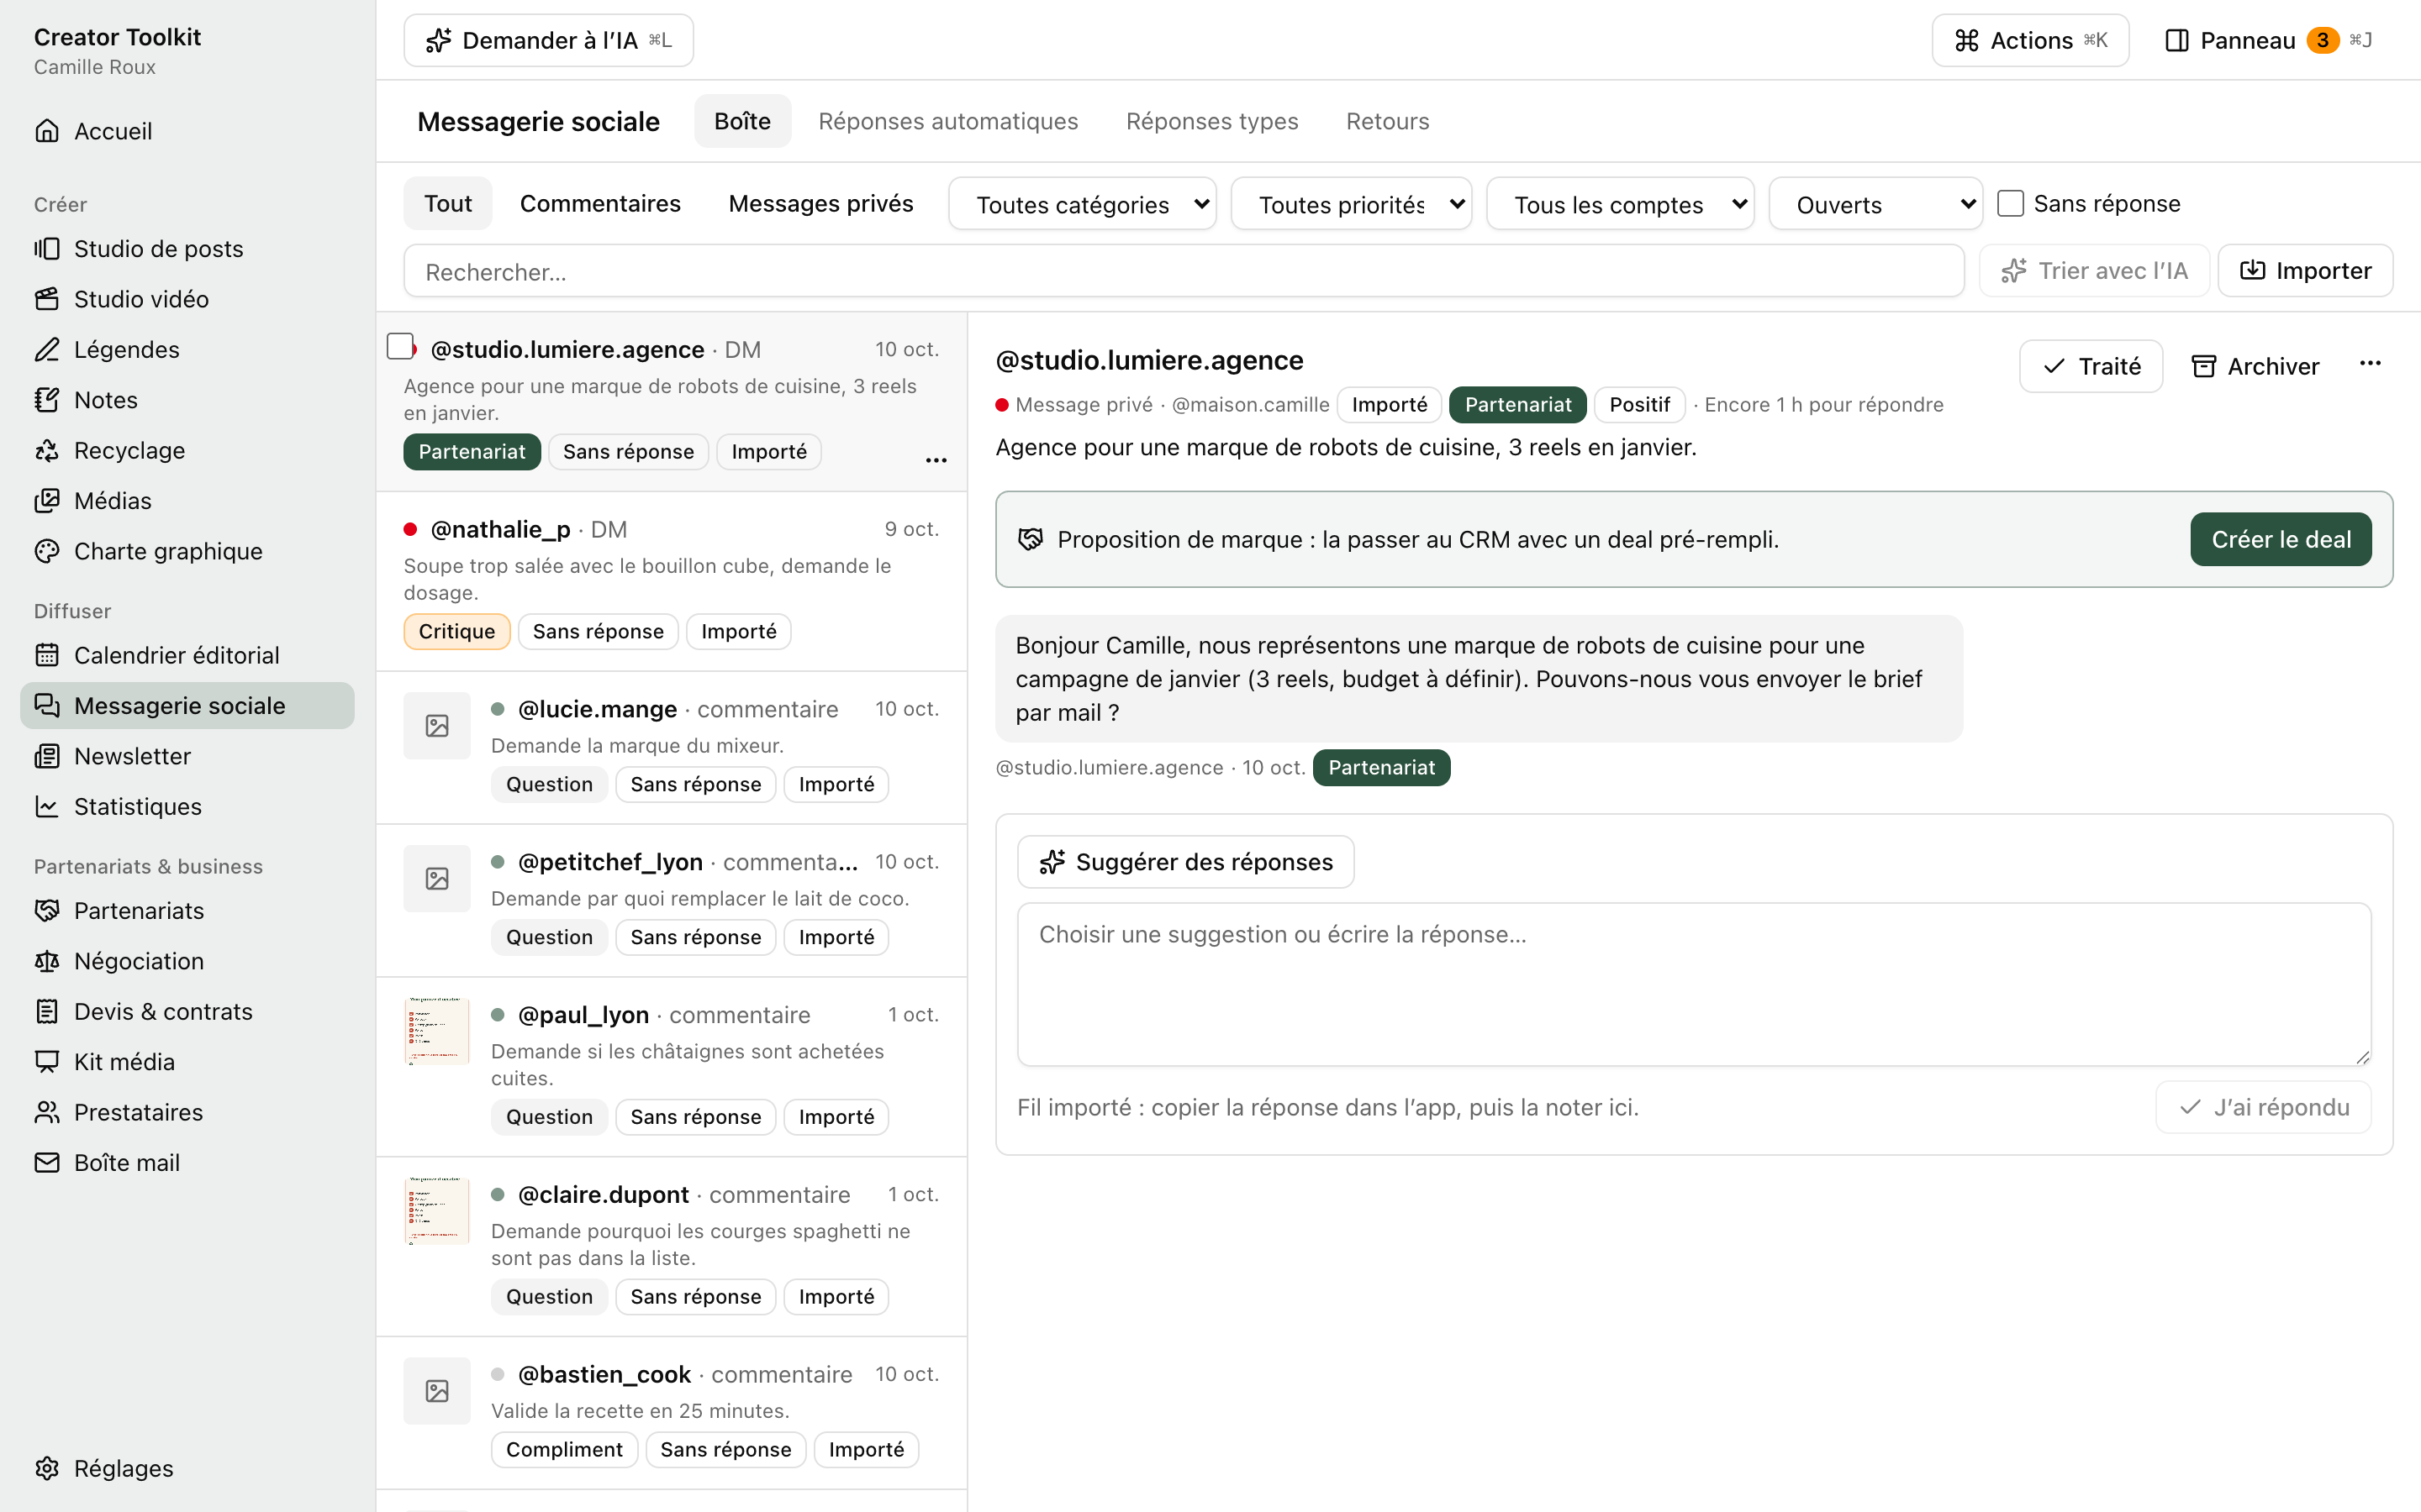The height and width of the screenshot is (1512, 2421).
Task: Open Négociation scales icon
Action: (x=47, y=961)
